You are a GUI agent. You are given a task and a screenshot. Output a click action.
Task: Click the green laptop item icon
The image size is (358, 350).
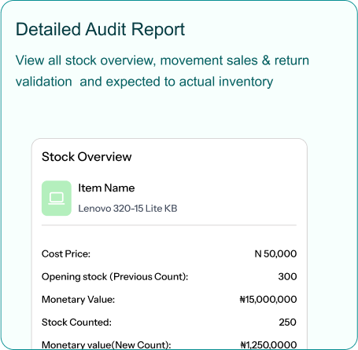[57, 199]
